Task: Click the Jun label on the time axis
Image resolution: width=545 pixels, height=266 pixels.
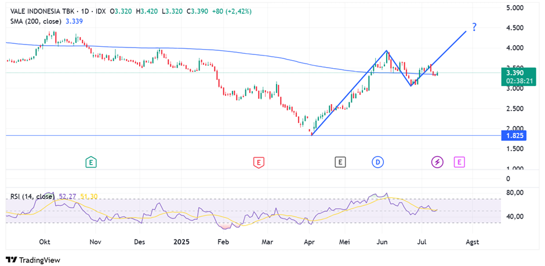Action: click(383, 241)
